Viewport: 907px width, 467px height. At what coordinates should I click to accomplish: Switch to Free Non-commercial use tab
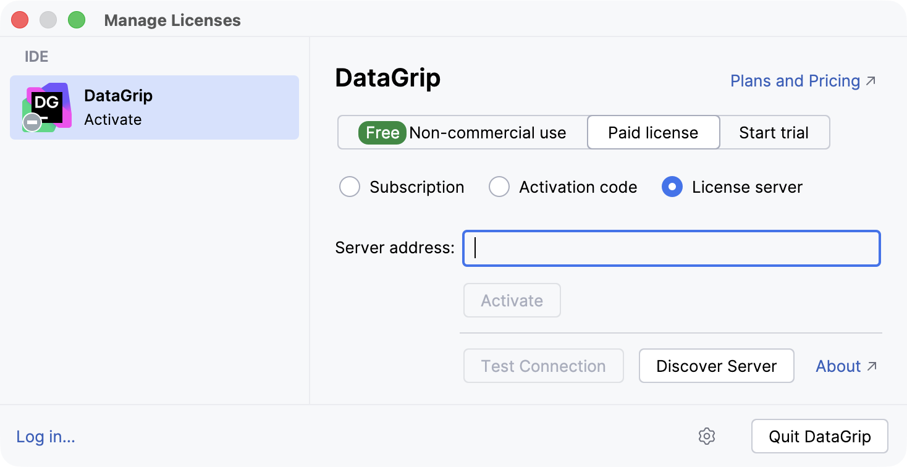[x=463, y=133]
